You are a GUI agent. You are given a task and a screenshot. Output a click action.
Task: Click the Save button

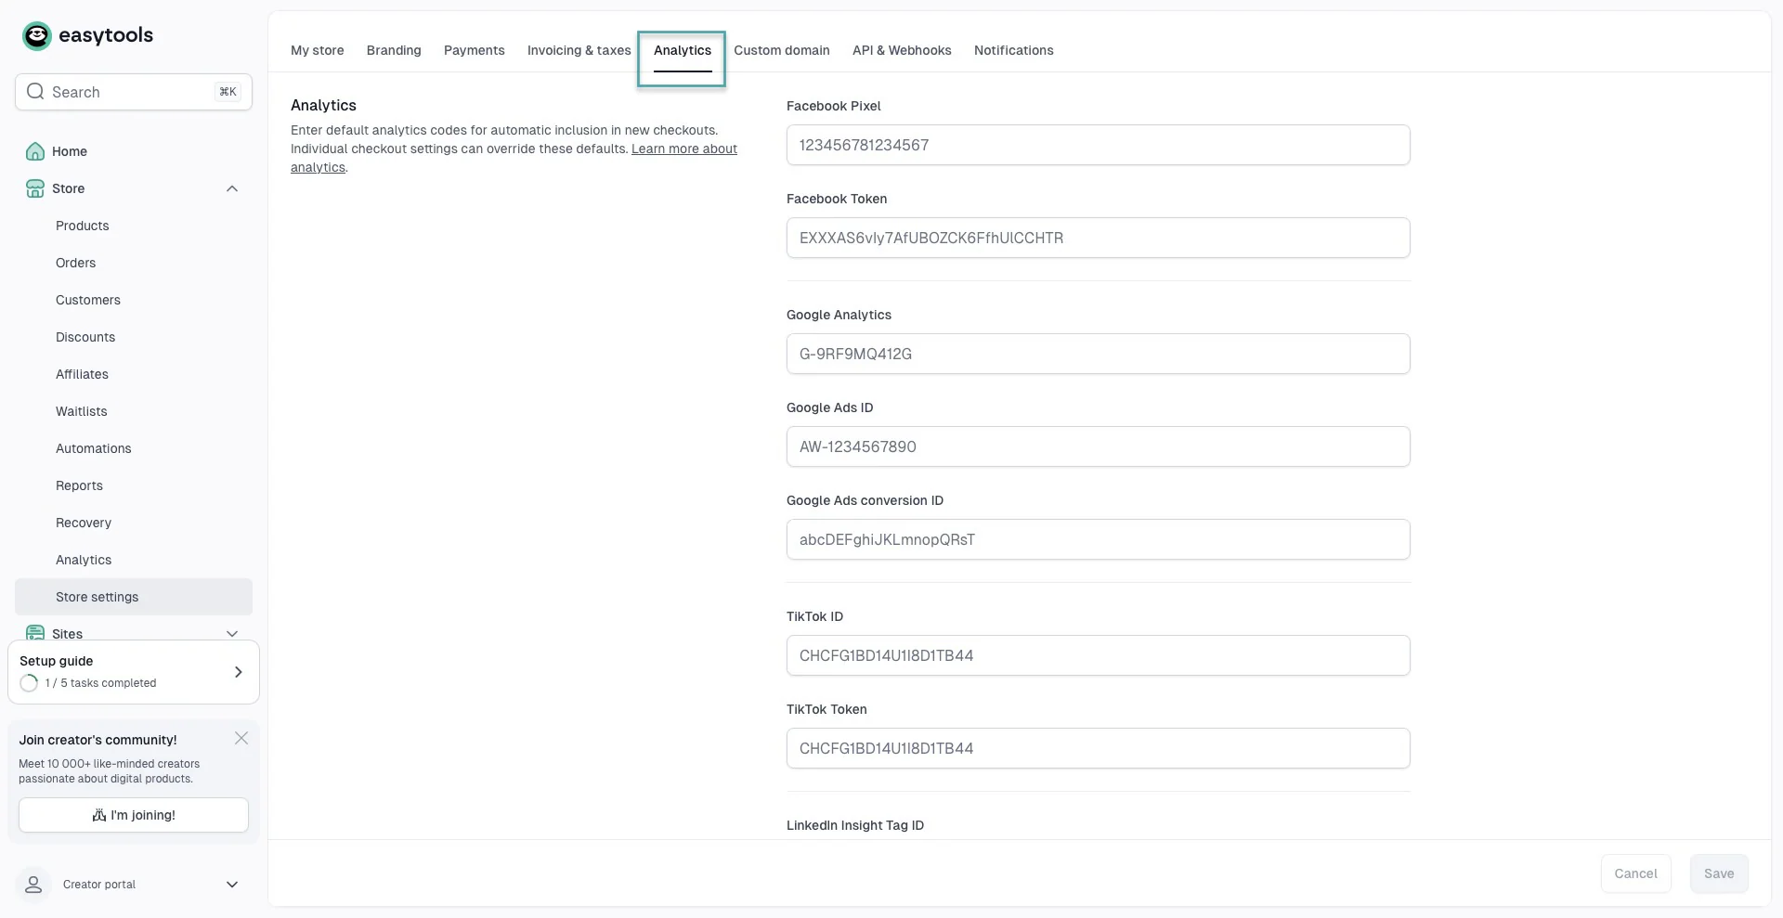[1719, 873]
